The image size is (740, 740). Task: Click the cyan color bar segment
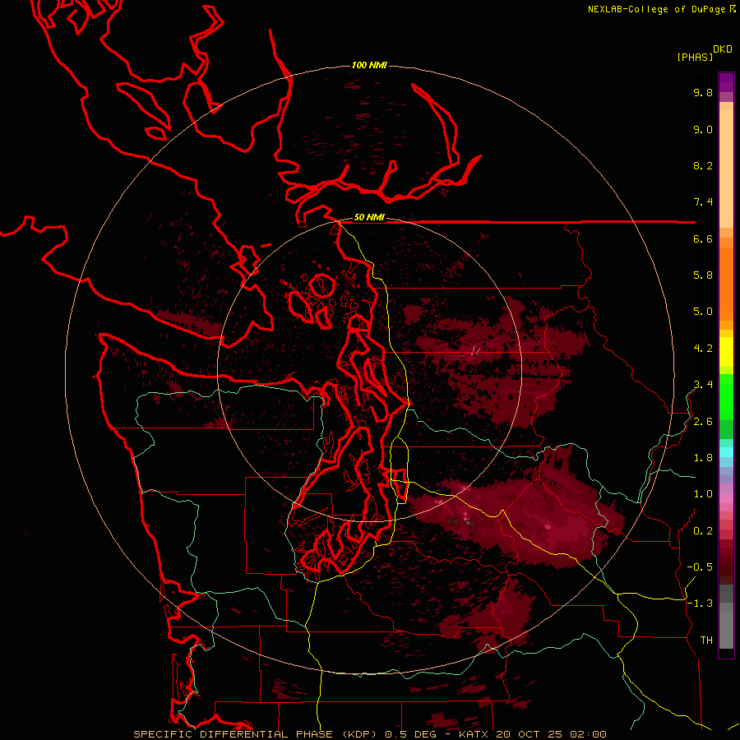pos(726,452)
